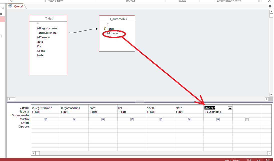Select the T_dati table header
Viewport: 274px width, 161px height.
[48, 18]
